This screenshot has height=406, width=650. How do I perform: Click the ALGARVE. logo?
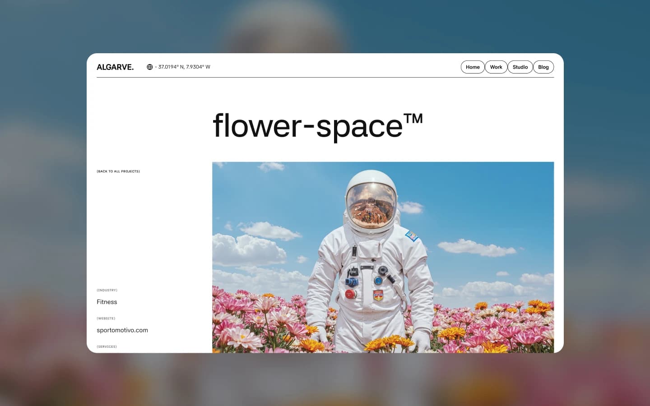click(115, 67)
